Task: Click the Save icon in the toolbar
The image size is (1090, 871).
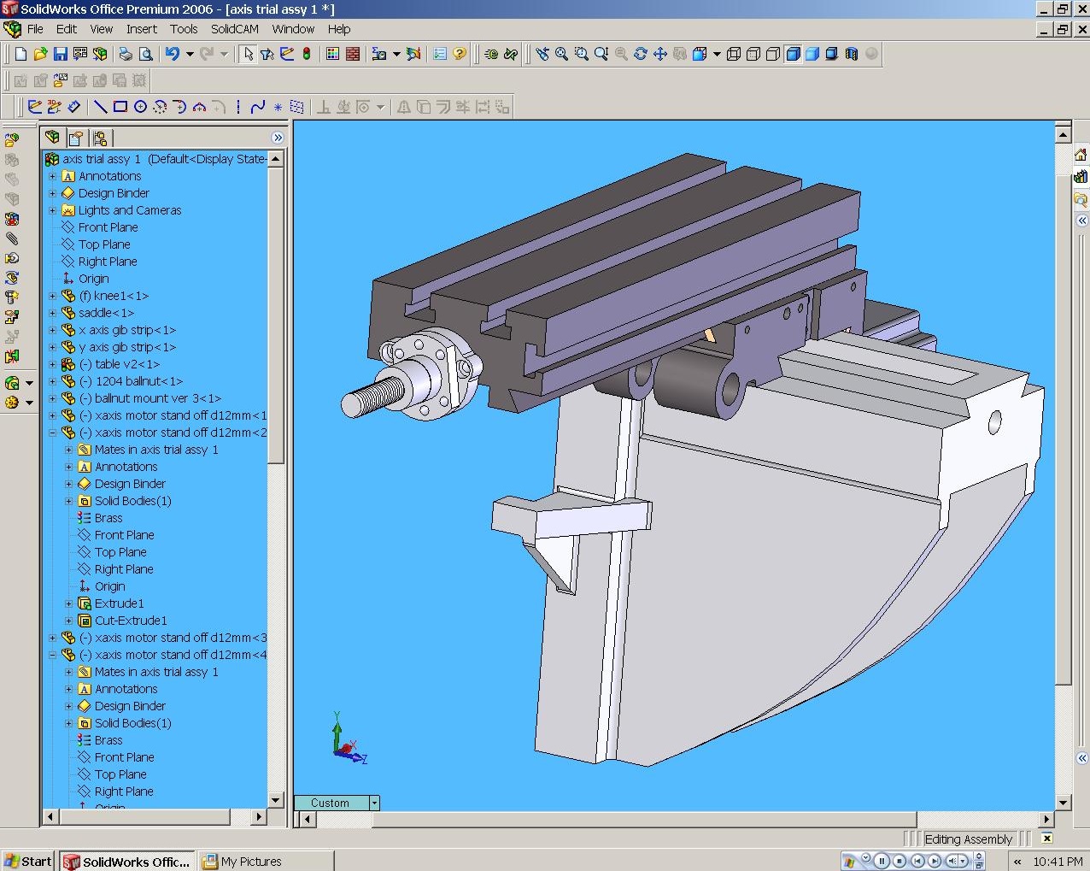Action: point(60,54)
